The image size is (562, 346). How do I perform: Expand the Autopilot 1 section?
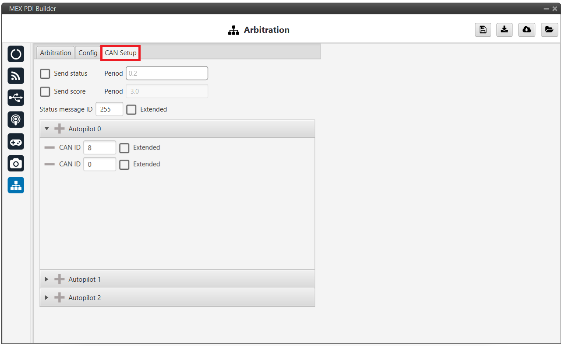47,280
